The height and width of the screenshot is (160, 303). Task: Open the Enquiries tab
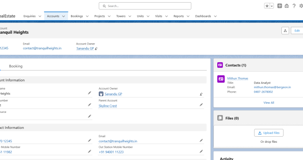29,16
